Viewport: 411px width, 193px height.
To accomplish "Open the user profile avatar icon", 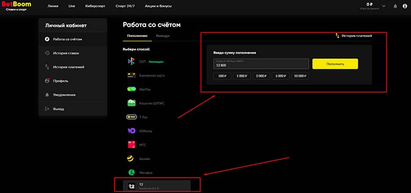I will pos(405,6).
